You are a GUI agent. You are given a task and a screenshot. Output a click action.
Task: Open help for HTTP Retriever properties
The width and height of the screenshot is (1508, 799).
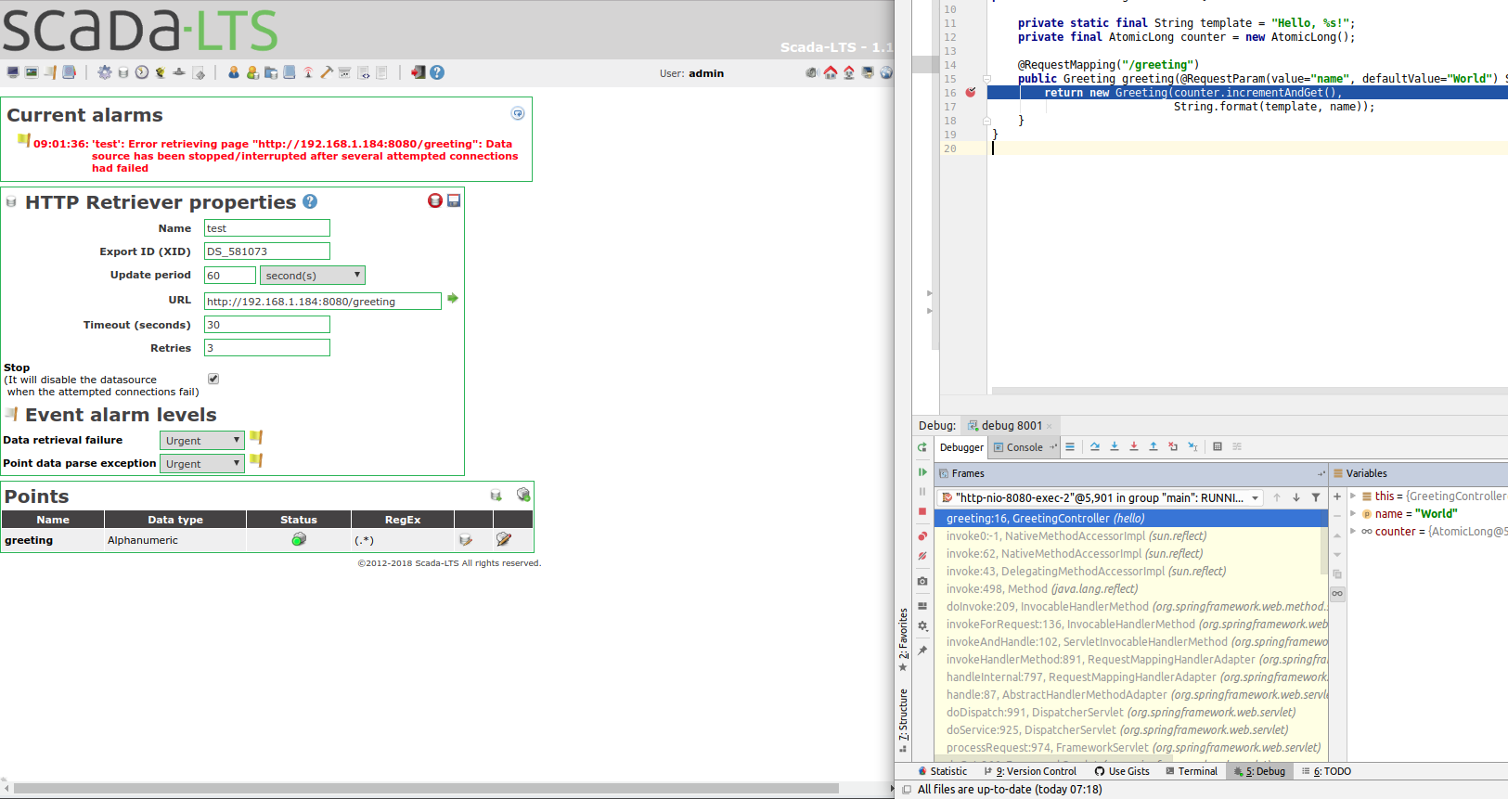(x=310, y=201)
